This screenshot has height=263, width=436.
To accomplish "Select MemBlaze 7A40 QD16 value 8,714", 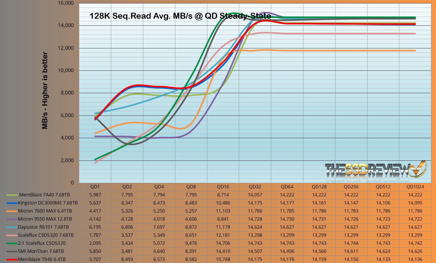I will click(223, 195).
